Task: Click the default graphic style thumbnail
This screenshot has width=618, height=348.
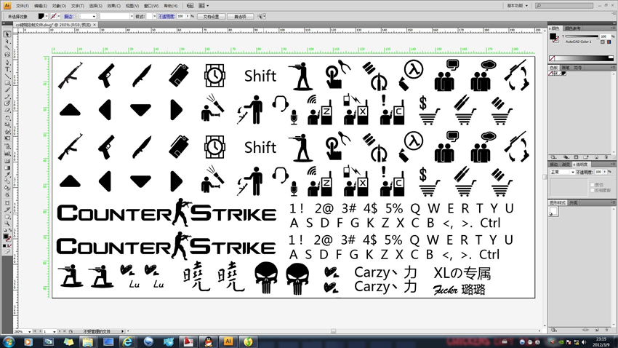Action: tap(553, 212)
